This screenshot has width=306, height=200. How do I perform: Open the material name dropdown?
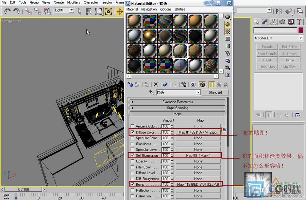coord(198,93)
